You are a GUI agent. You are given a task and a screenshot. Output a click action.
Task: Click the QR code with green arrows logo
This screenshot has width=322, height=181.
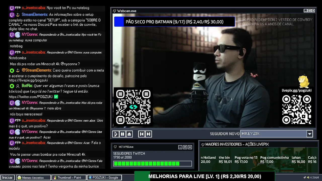(133, 107)
